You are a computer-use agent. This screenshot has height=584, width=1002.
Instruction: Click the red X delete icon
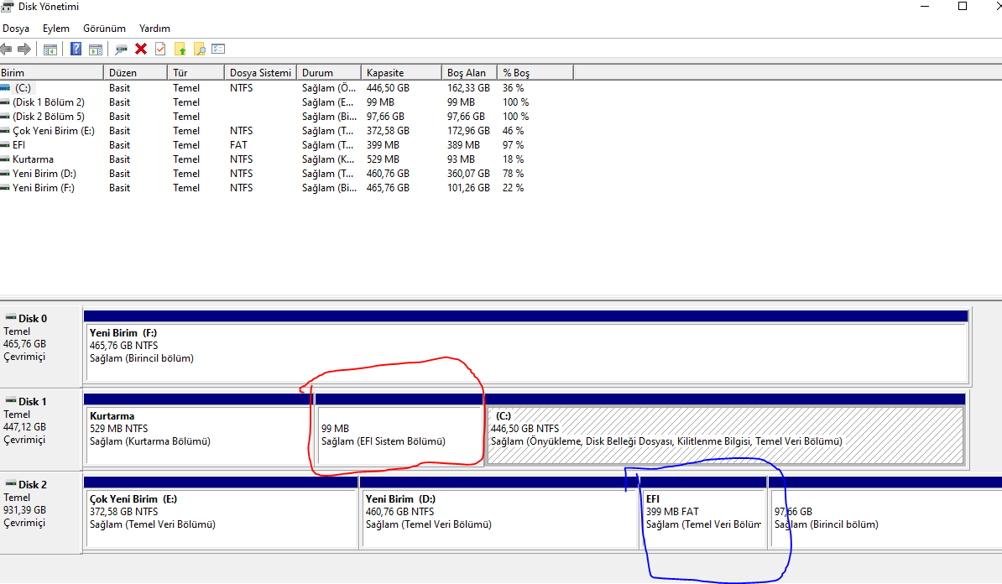click(141, 50)
